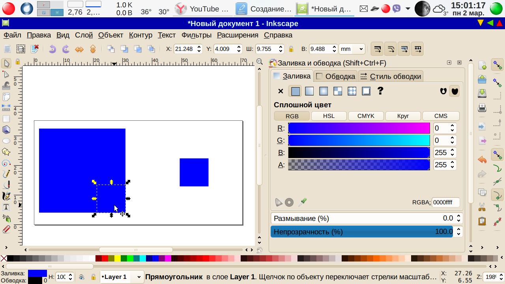This screenshot has height=284, width=505.
Task: Choose linear gradient fill type
Action: tap(309, 91)
